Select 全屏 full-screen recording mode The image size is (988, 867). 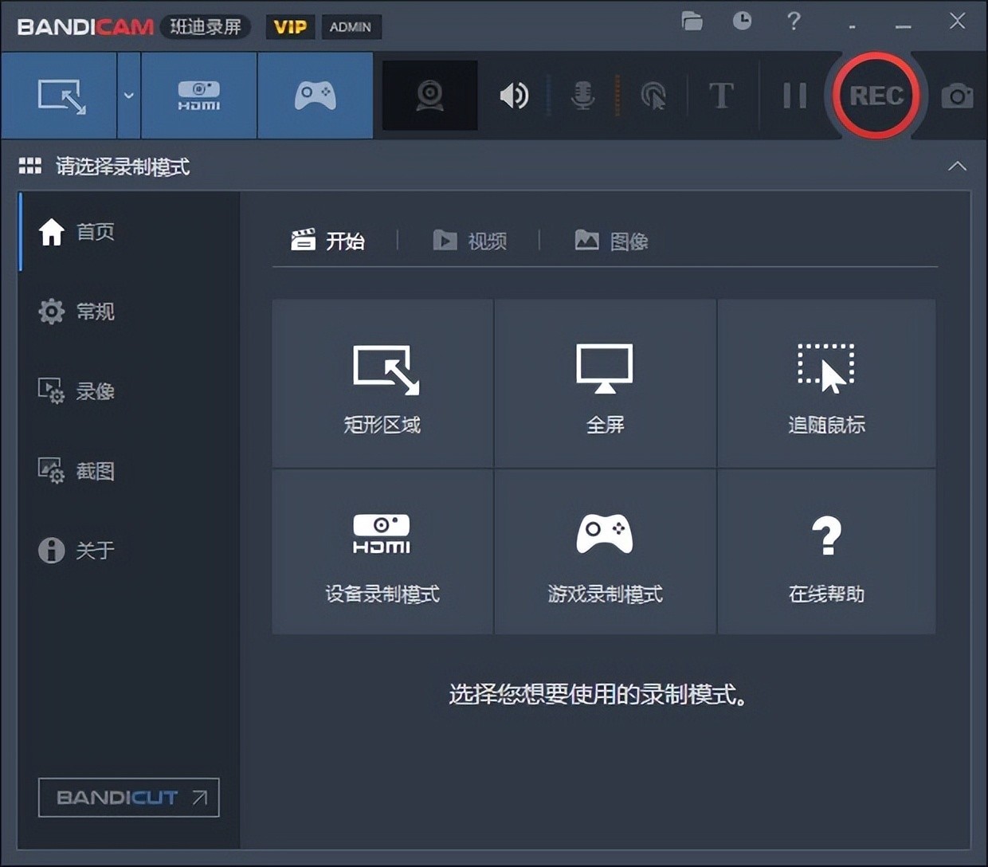pyautogui.click(x=604, y=382)
